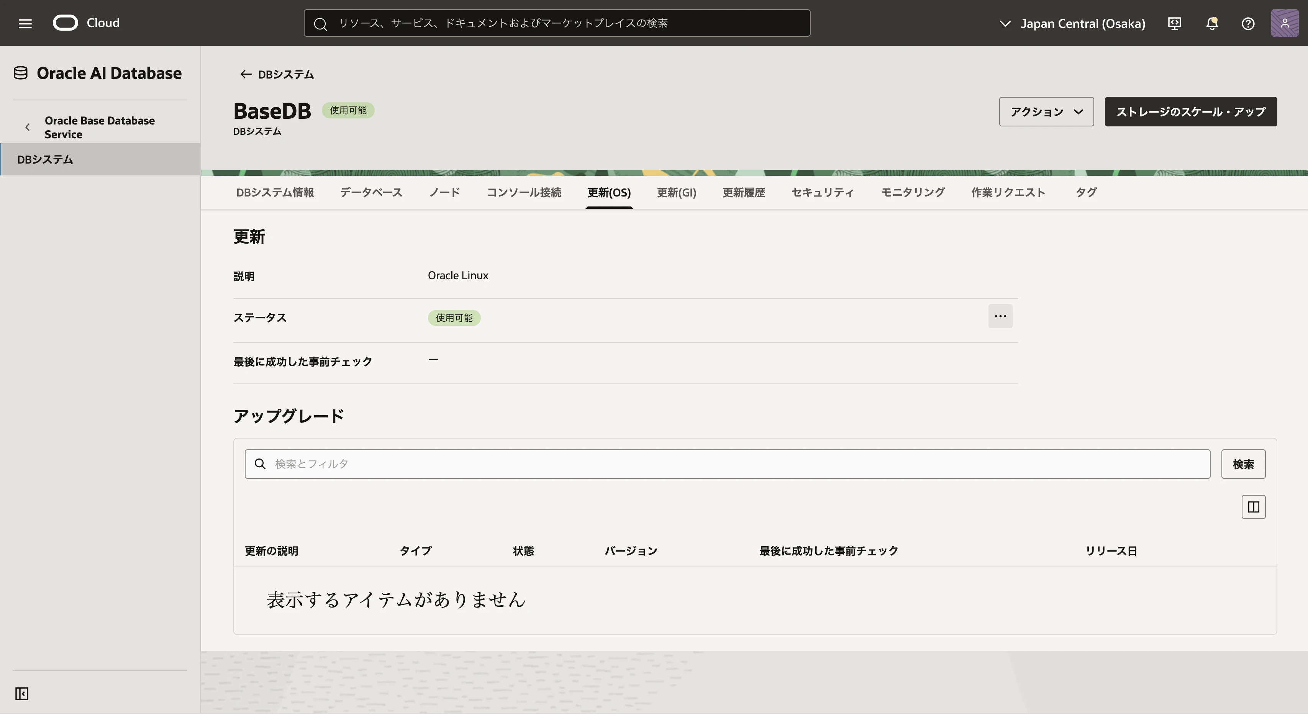
Task: Sort by the リリース日 column header
Action: [x=1111, y=551]
